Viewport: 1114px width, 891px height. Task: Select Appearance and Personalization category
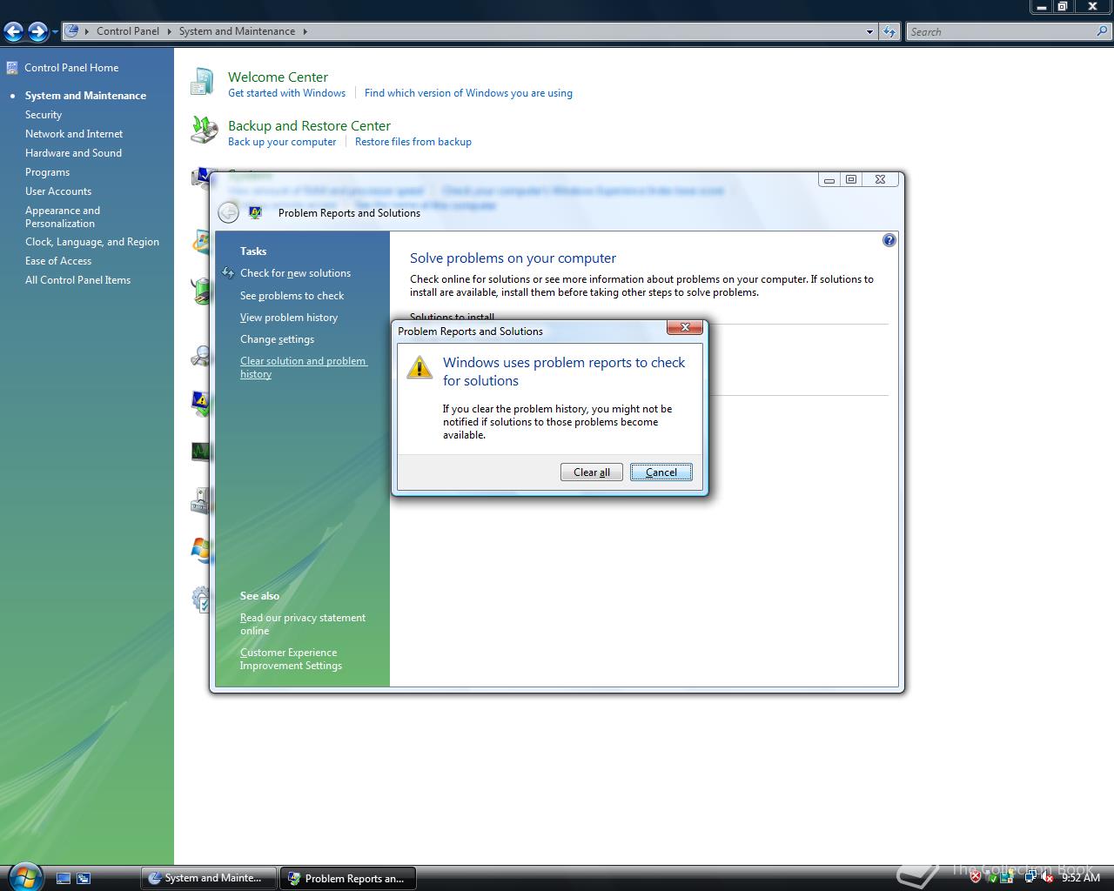click(63, 217)
